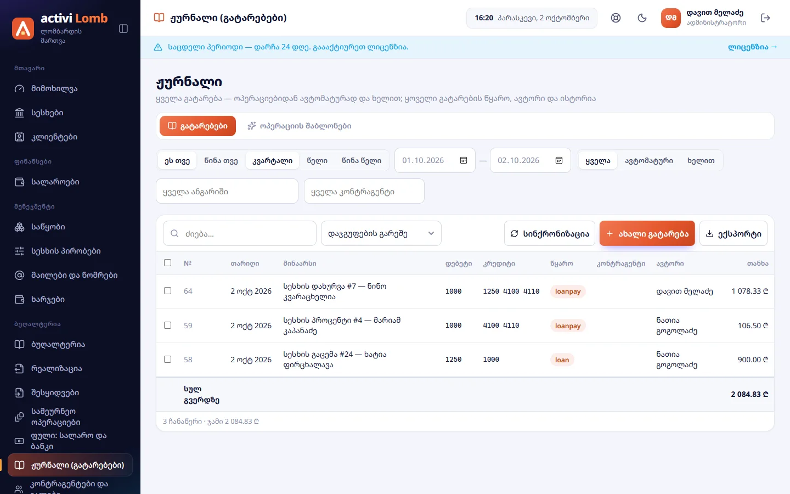
Task: Open ხარჯები in sidebar
Action: pyautogui.click(x=70, y=299)
